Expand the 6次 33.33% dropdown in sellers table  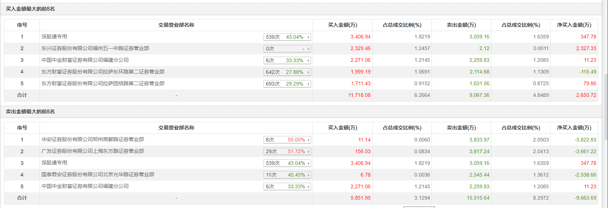[287, 186]
